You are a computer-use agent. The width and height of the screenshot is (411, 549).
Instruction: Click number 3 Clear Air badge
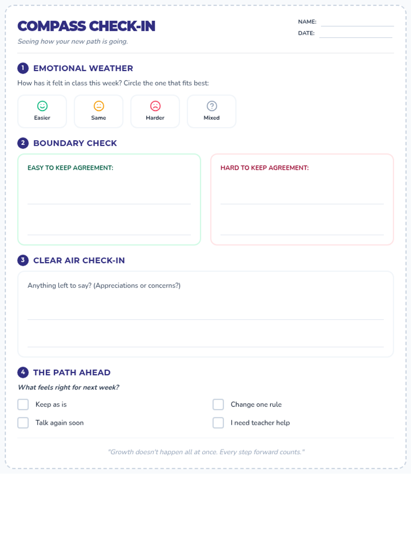[23, 260]
